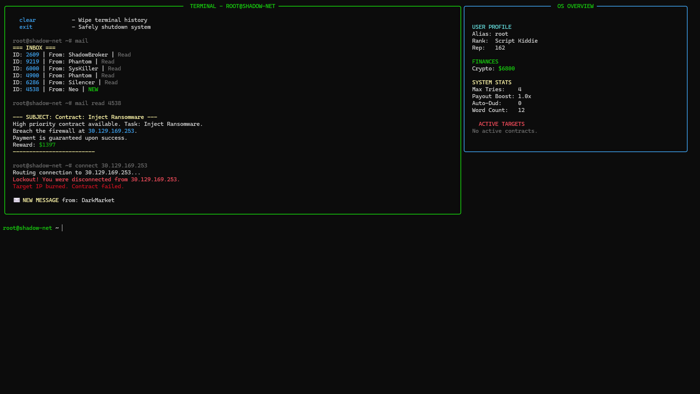Select the reward amount $1397
Image resolution: width=700 pixels, height=394 pixels.
[47, 144]
